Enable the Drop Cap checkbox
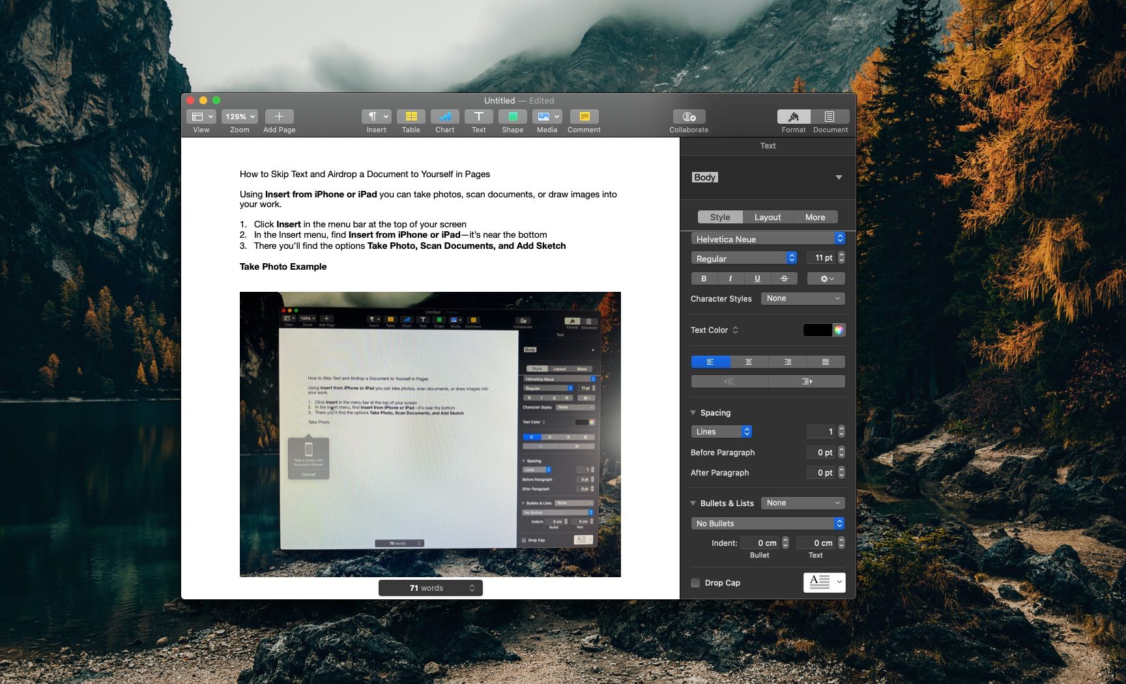Screen dimensions: 1126x684 pos(695,583)
